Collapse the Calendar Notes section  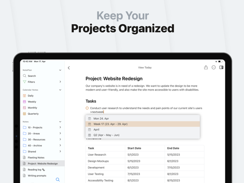[x=60, y=90]
